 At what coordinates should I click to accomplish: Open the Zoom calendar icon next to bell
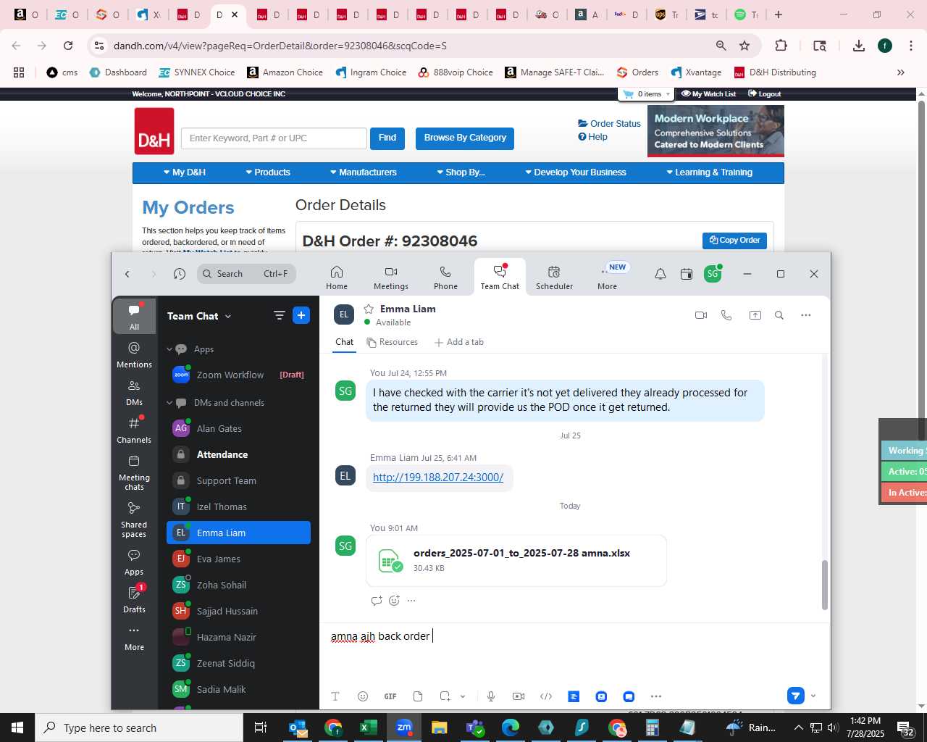tap(687, 274)
